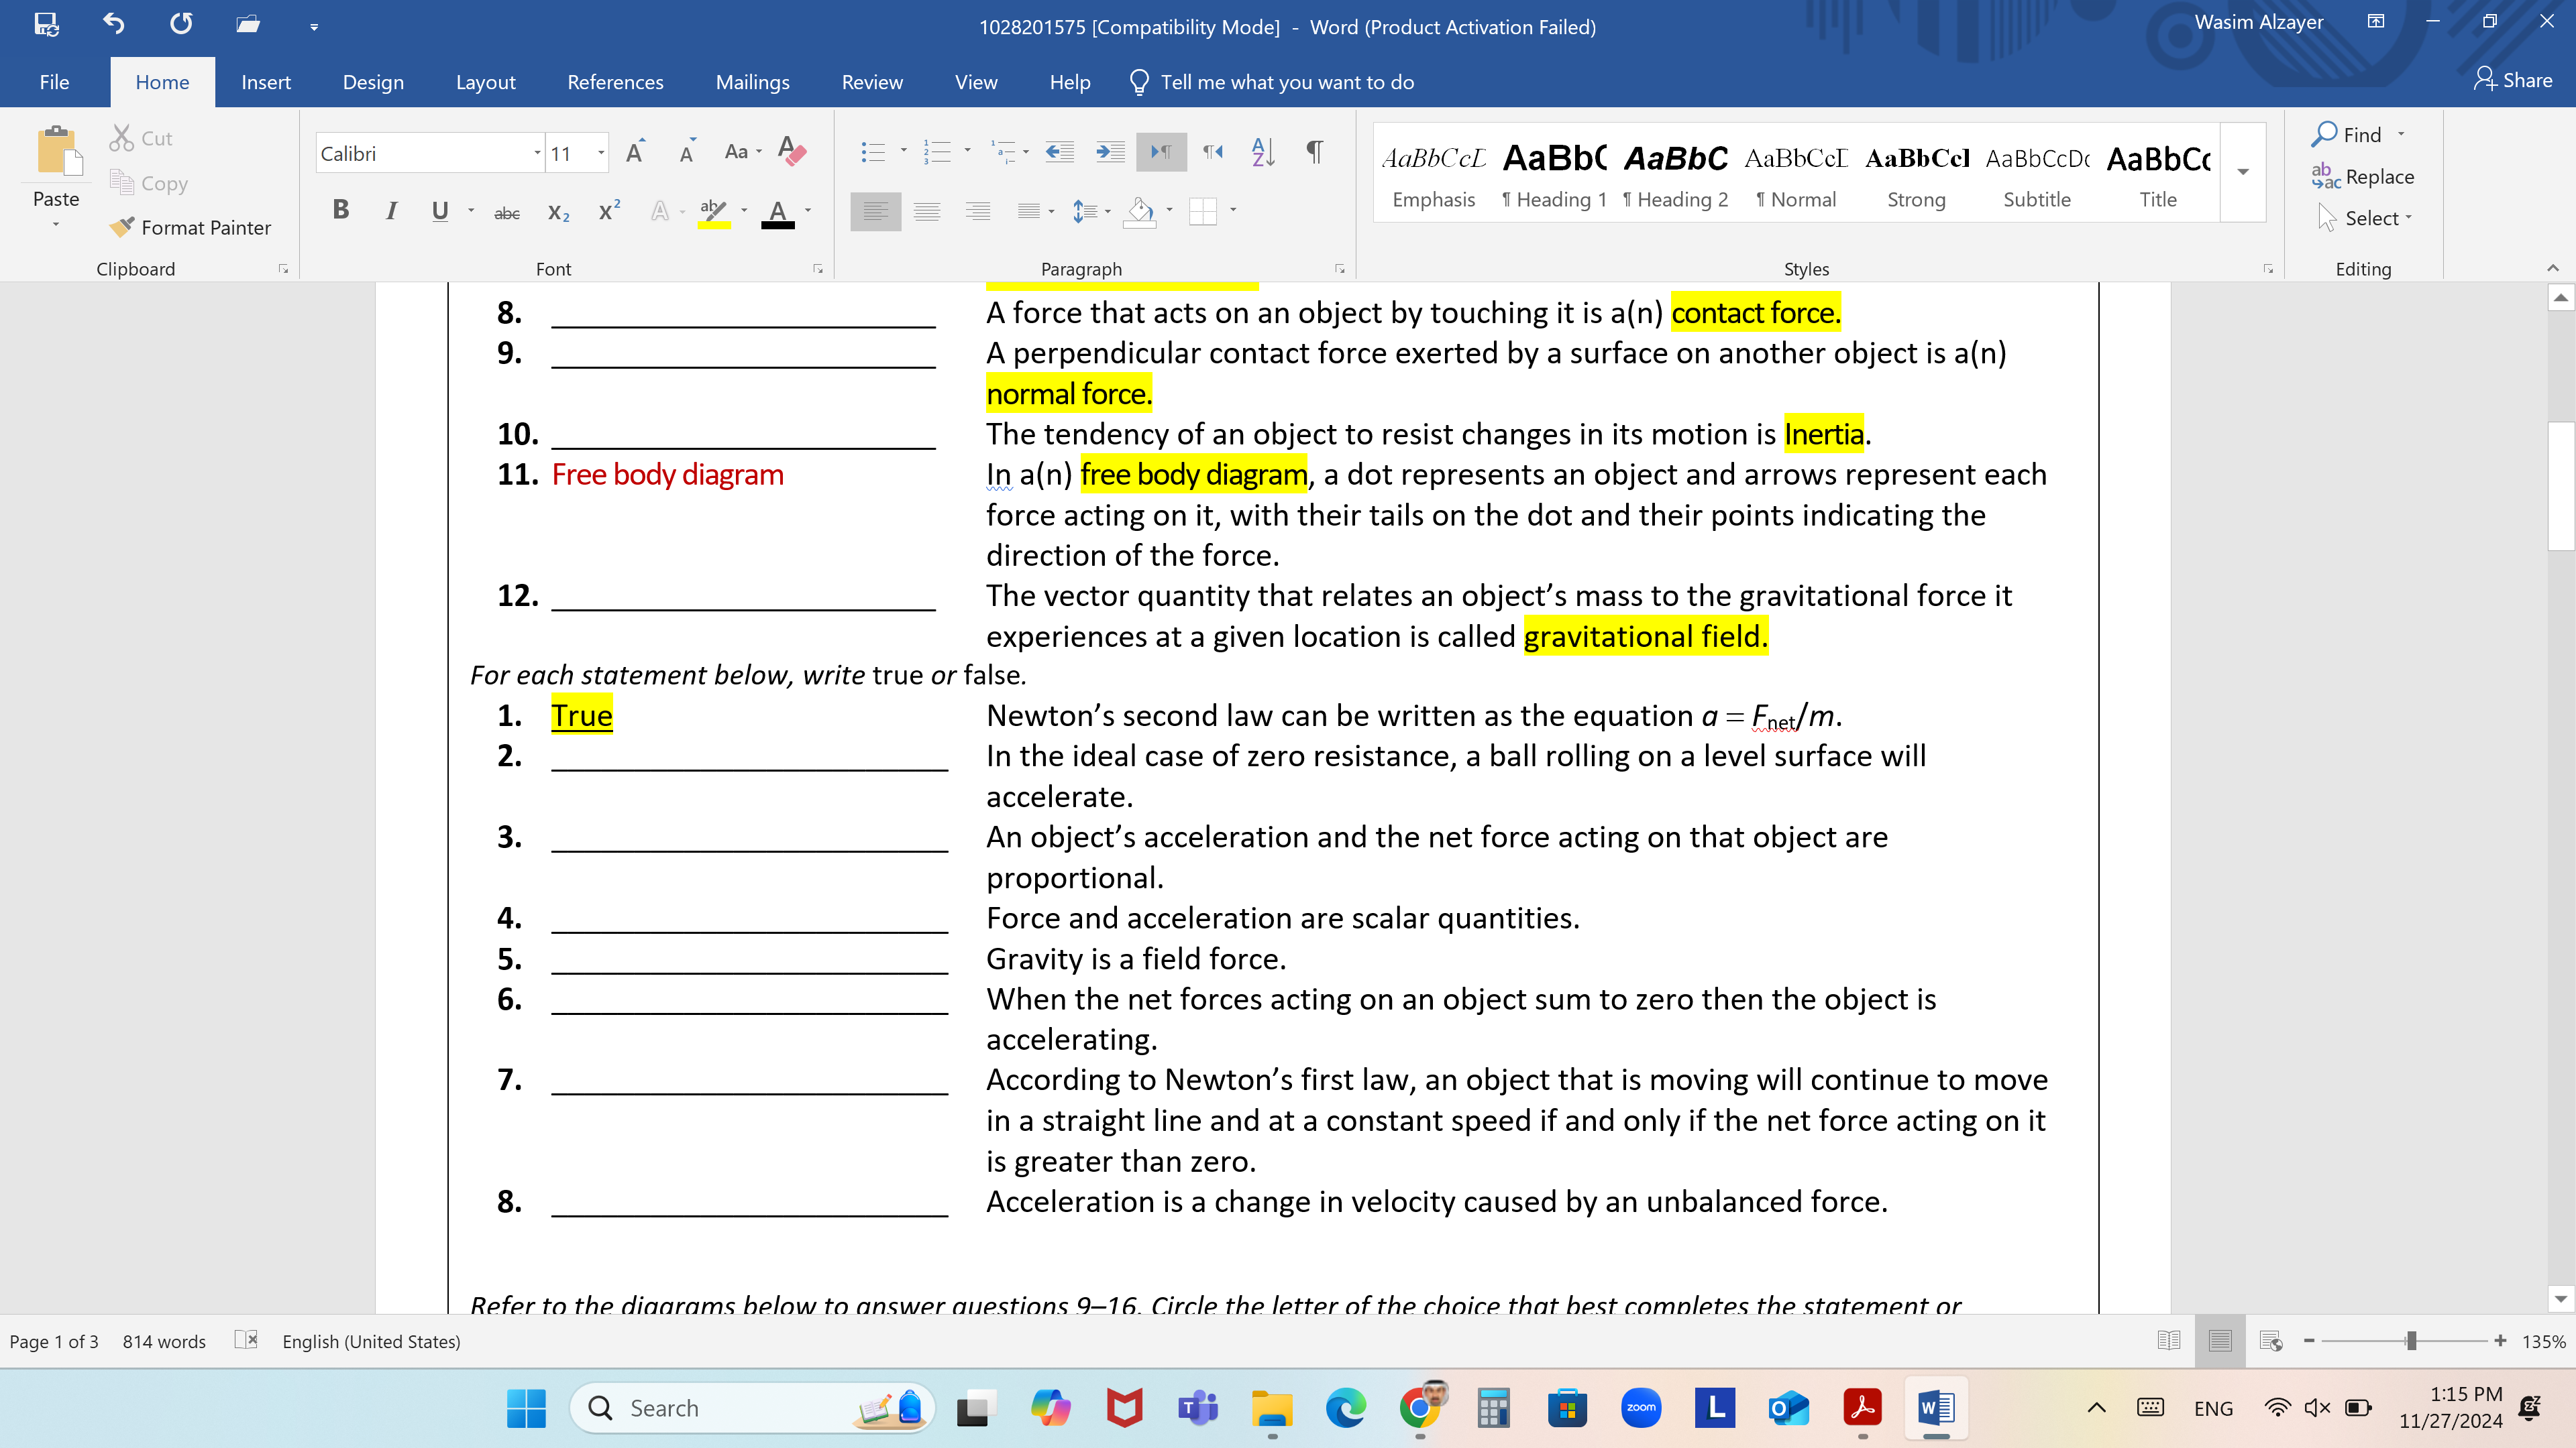Apply the Normal style
This screenshot has height=1448, width=2576.
click(1796, 173)
